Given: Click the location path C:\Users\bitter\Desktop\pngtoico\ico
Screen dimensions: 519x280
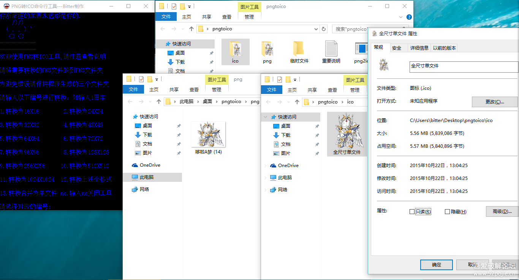Looking at the screenshot, I should [x=451, y=120].
